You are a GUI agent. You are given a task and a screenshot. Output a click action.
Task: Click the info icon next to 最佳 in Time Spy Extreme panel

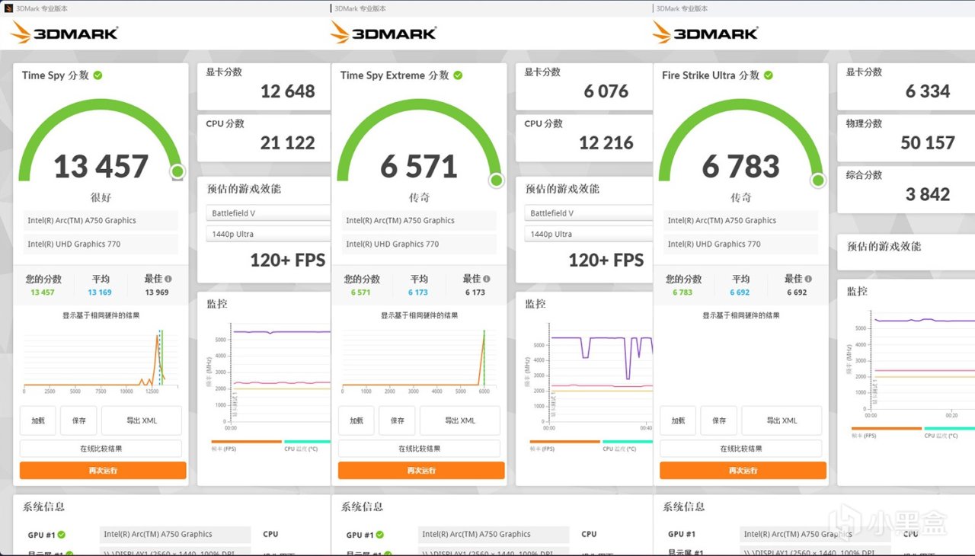point(487,278)
